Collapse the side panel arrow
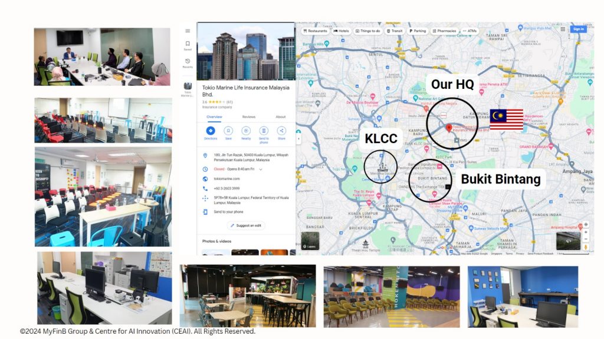The width and height of the screenshot is (604, 339). click(298, 138)
